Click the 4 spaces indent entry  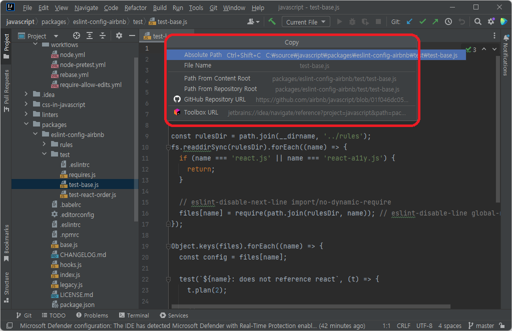449,325
